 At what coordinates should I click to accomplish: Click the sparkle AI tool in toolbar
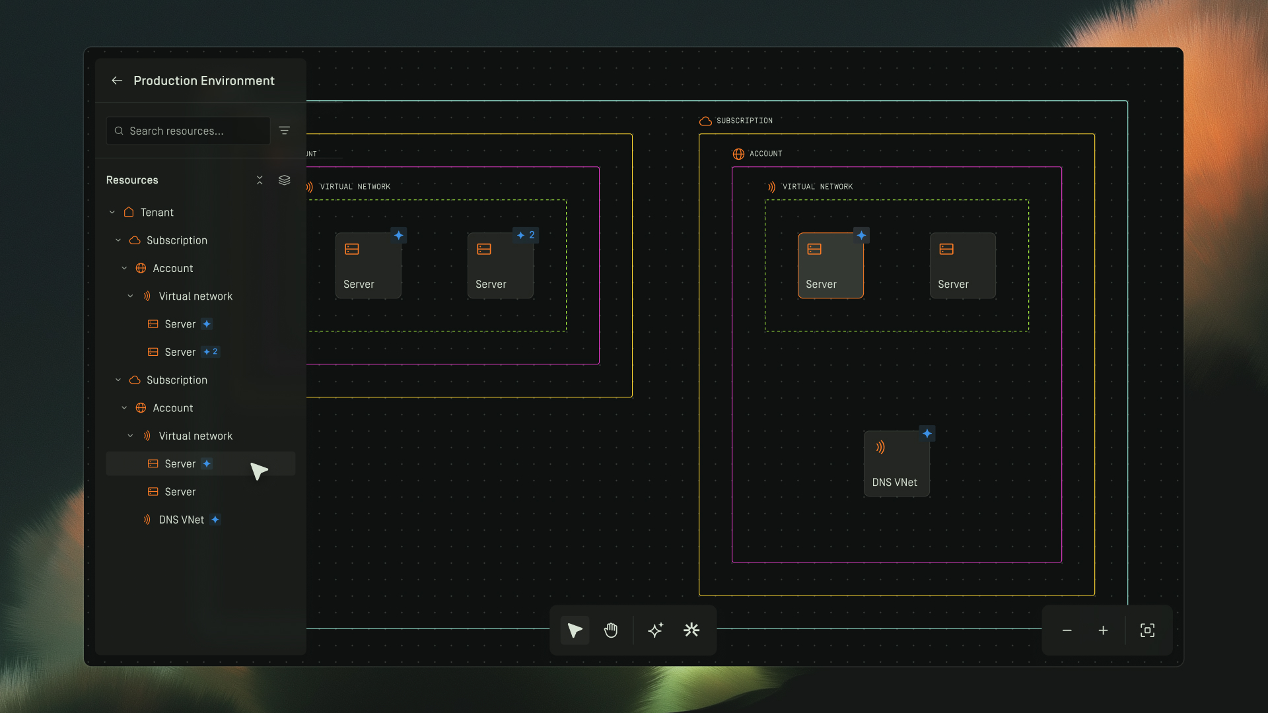655,630
